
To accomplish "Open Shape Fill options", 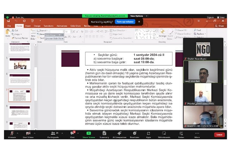I will [x=181, y=30].
